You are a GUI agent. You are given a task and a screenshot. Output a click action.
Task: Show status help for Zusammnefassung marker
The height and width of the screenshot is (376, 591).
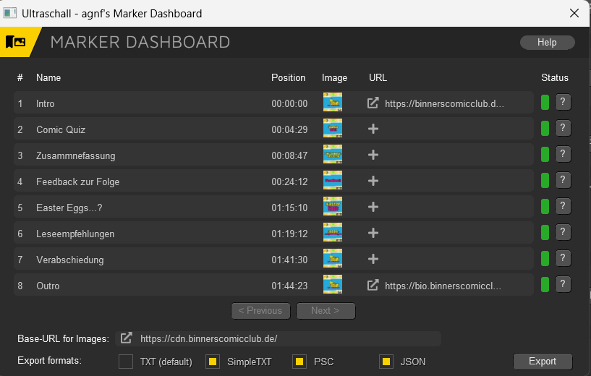point(563,155)
